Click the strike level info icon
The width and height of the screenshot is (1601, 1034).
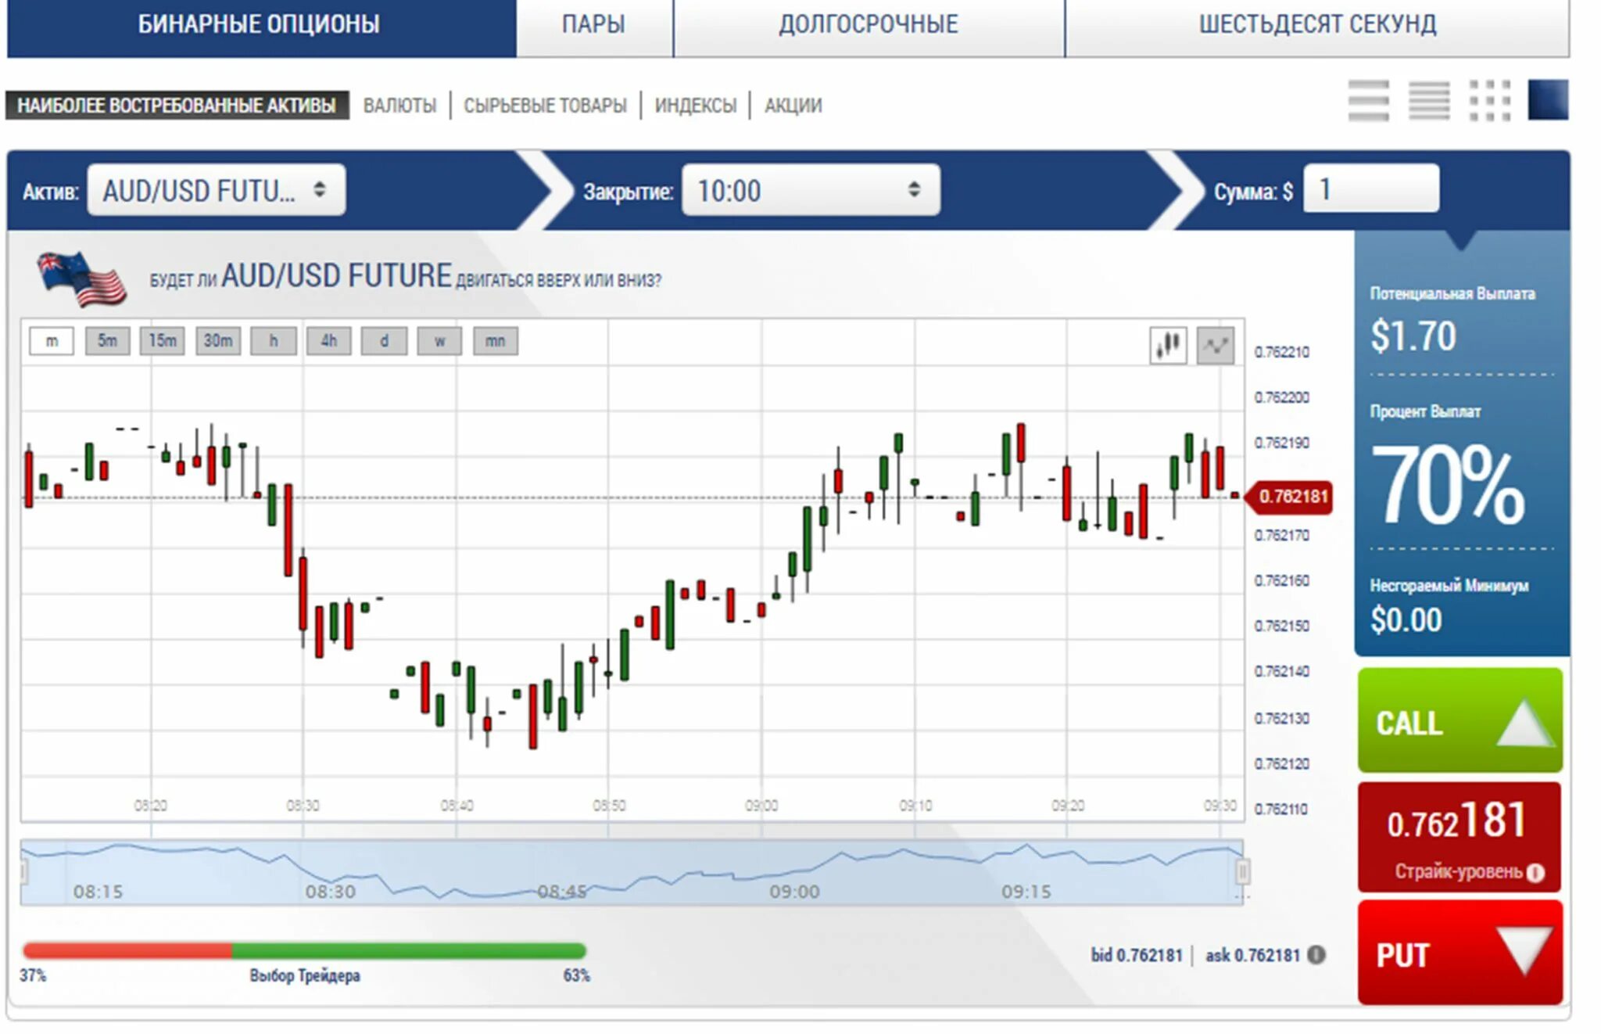1535,872
